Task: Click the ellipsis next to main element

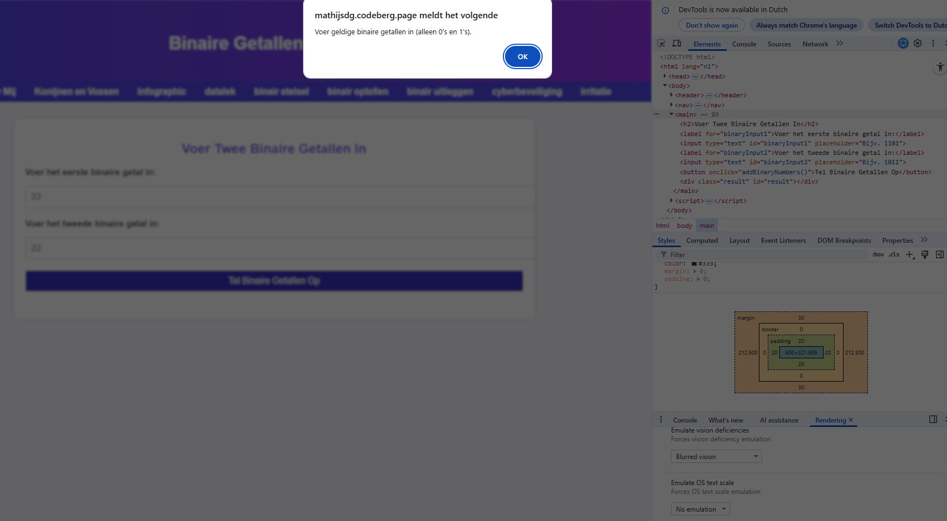Action: coord(657,114)
